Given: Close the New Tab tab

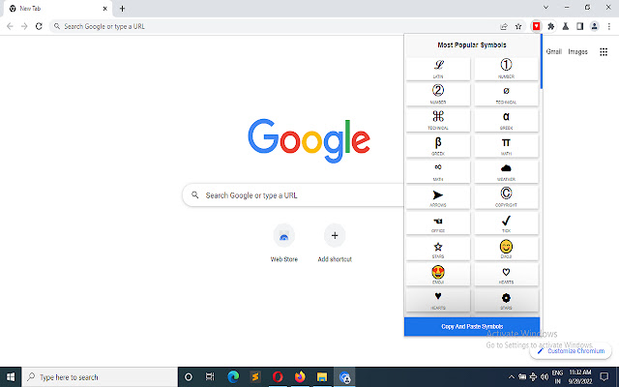Looking at the screenshot, I should 105,9.
